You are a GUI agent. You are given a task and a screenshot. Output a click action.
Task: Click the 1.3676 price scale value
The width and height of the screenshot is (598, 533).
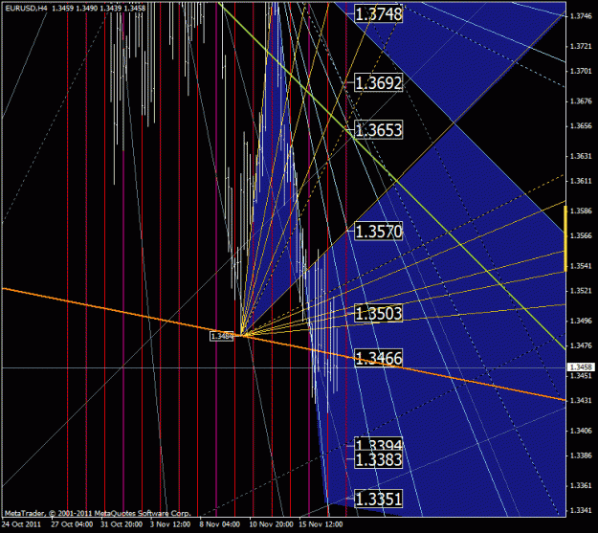pyautogui.click(x=581, y=101)
